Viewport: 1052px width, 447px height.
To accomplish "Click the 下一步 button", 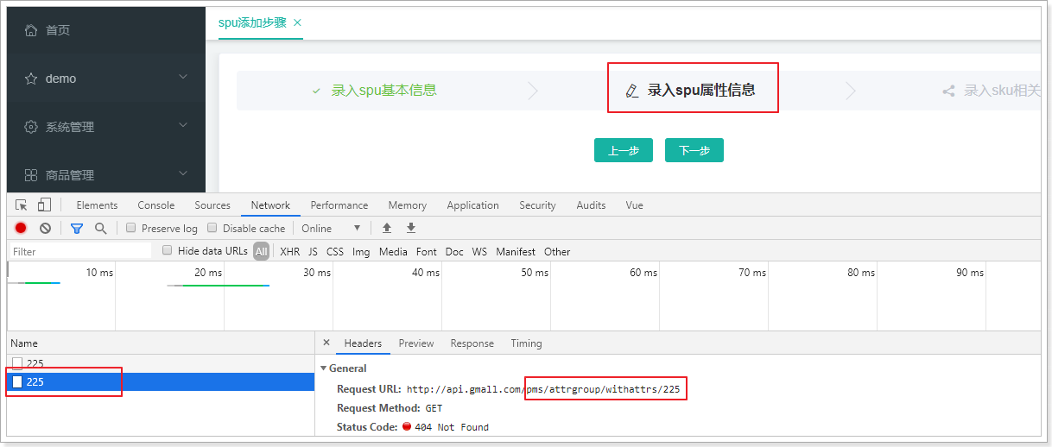I will pyautogui.click(x=694, y=150).
